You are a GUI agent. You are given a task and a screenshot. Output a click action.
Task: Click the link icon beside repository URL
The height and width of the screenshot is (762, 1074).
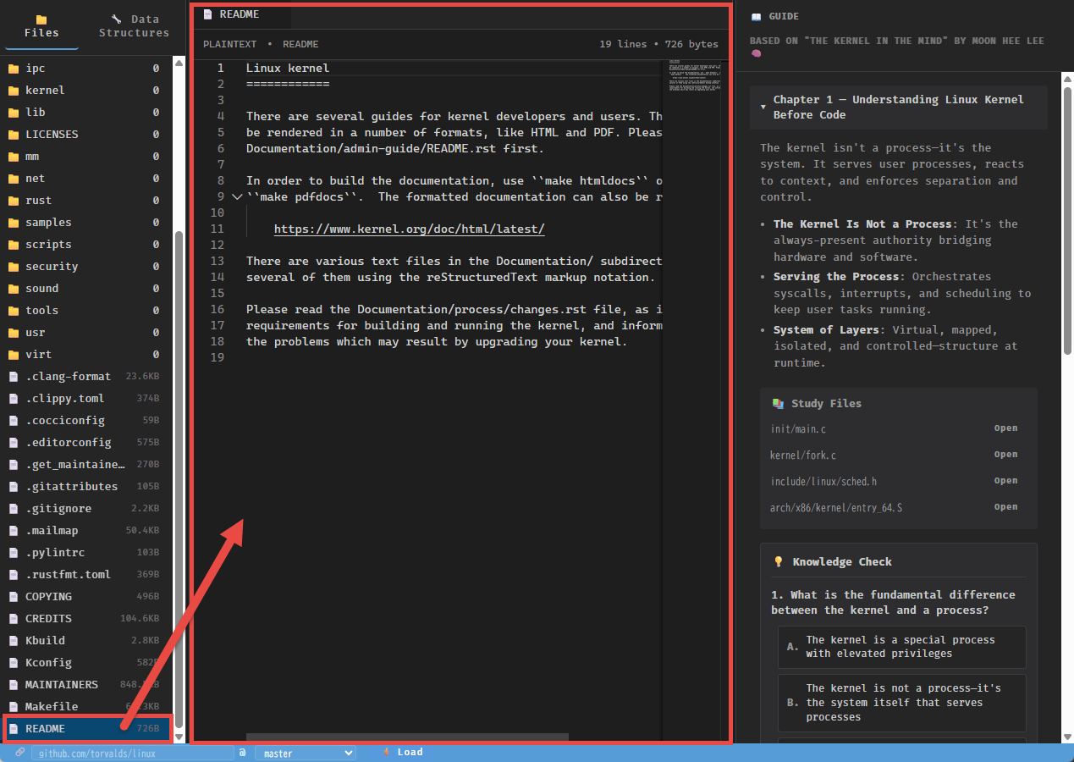20,752
